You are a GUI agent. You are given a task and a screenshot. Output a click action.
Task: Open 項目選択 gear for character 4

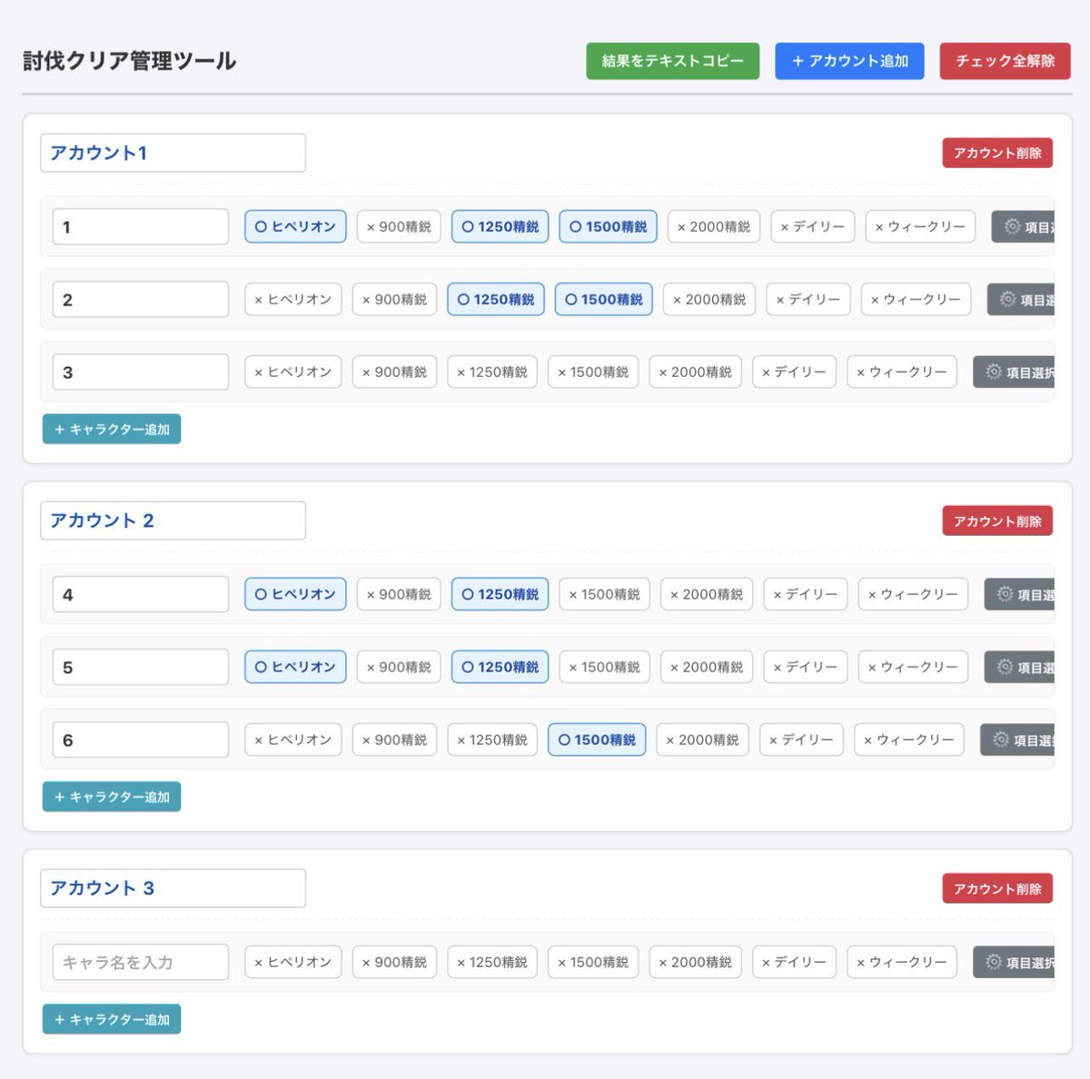tap(1020, 594)
